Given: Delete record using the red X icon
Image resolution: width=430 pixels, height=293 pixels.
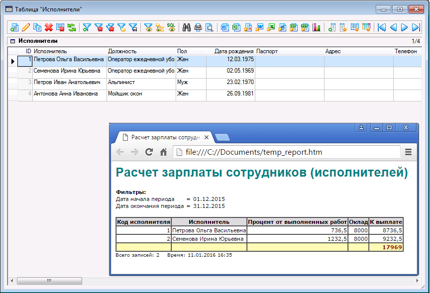Looking at the screenshot, I should point(49,27).
